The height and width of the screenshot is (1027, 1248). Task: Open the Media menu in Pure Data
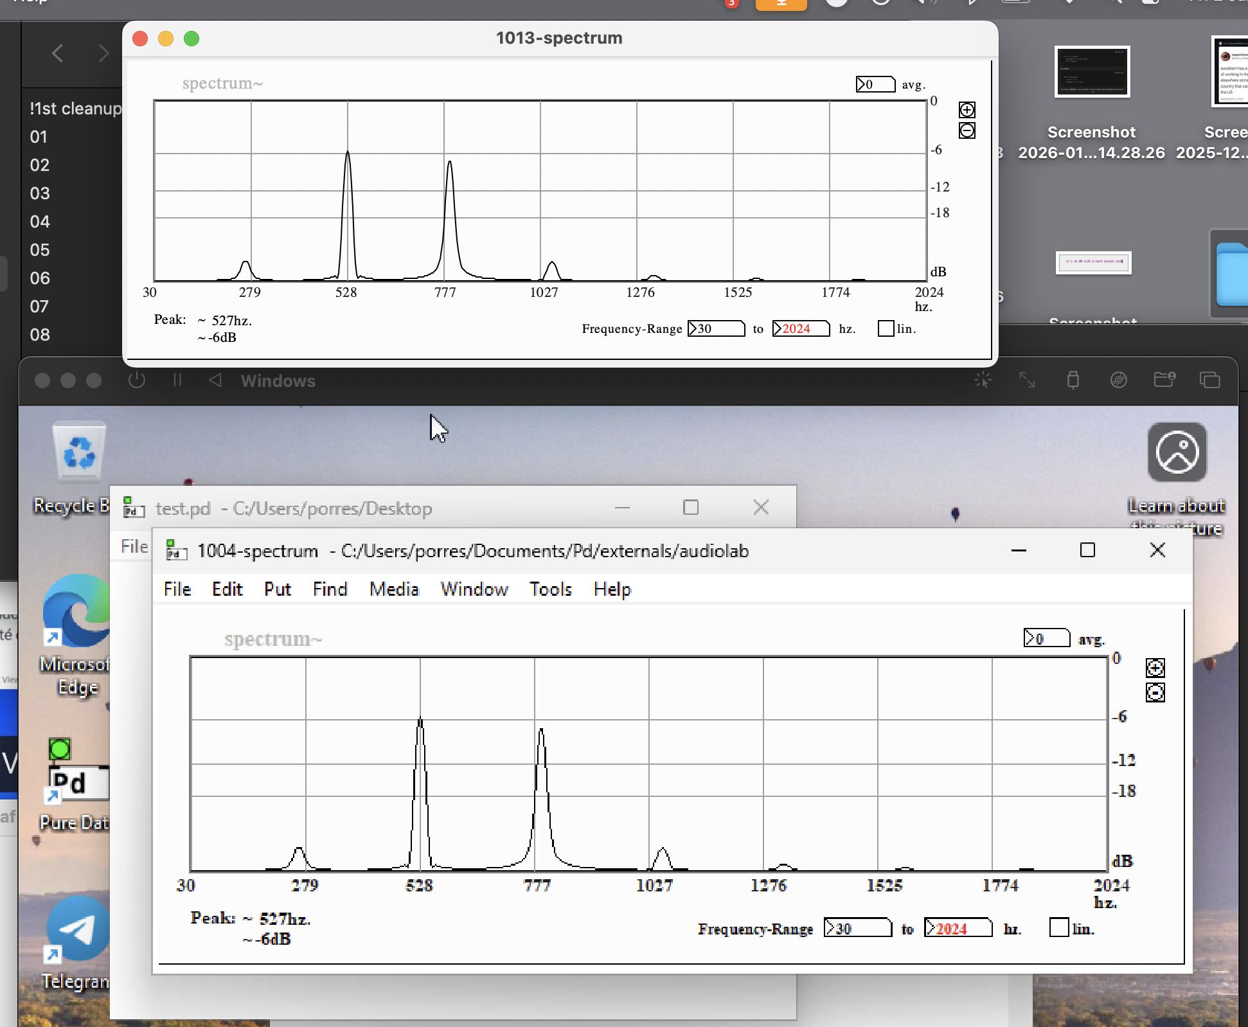pyautogui.click(x=393, y=589)
